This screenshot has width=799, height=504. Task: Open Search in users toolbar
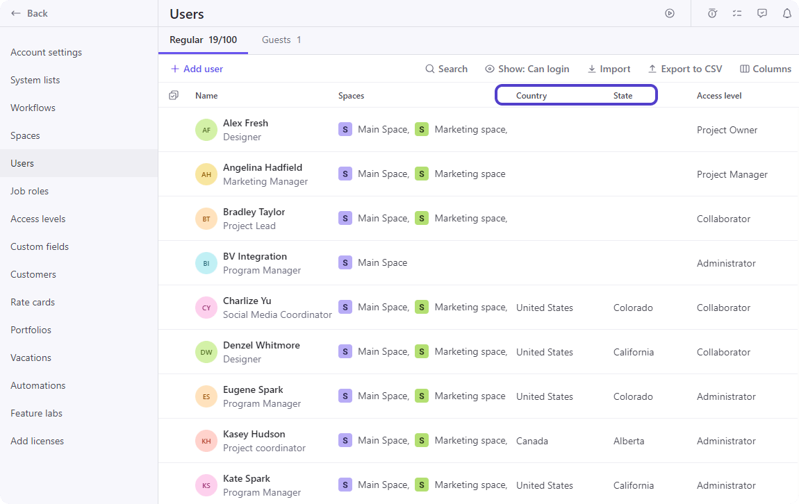pos(447,69)
